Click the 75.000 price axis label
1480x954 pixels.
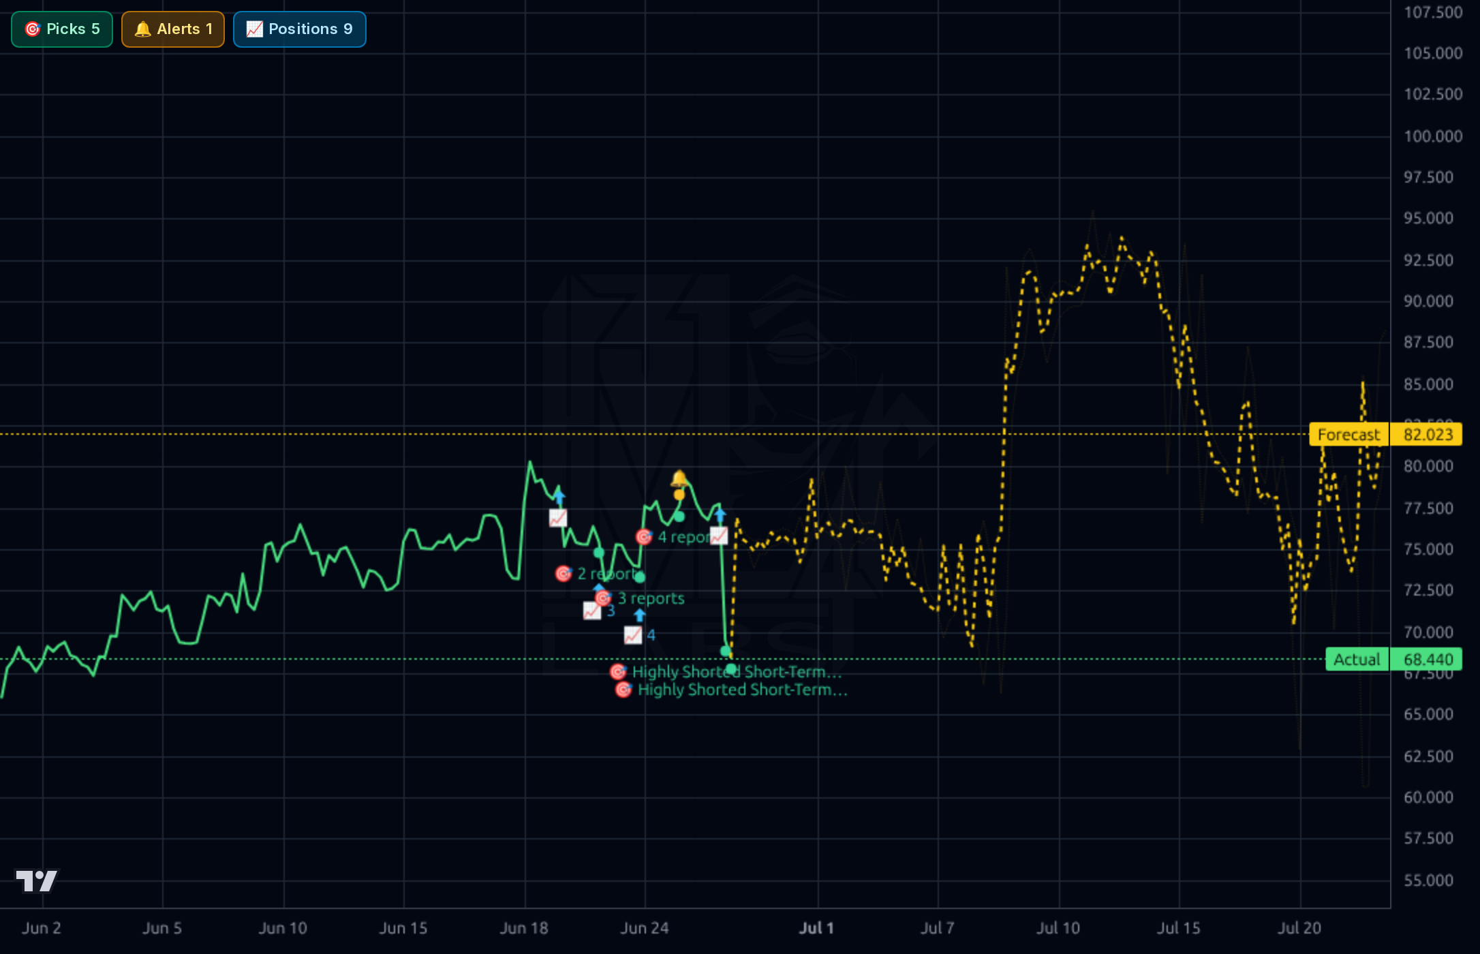1428,549
